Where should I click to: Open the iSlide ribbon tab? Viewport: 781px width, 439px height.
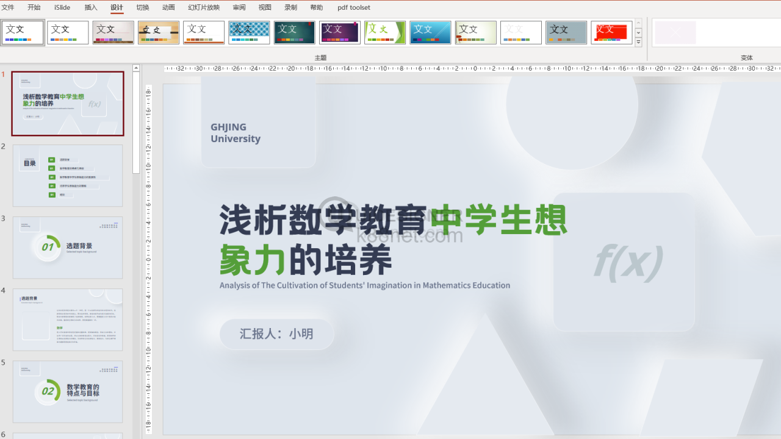(62, 7)
